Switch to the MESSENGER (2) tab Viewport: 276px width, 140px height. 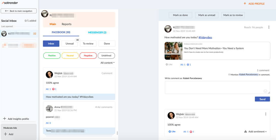pyautogui.click(x=97, y=32)
